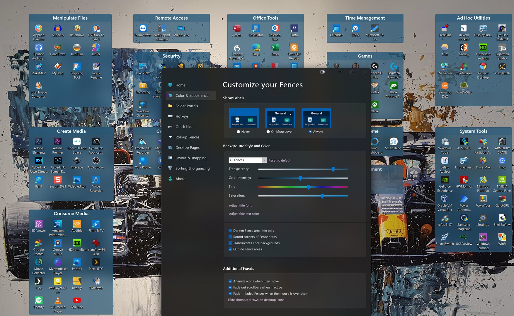This screenshot has width=514, height=316.
Task: Open the Clock app in Time Management
Action: pos(355,30)
